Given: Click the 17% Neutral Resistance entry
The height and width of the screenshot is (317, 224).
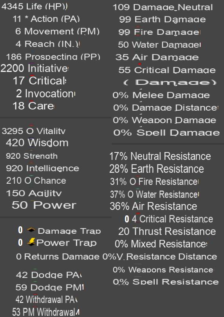Looking at the screenshot, I should (160, 156).
